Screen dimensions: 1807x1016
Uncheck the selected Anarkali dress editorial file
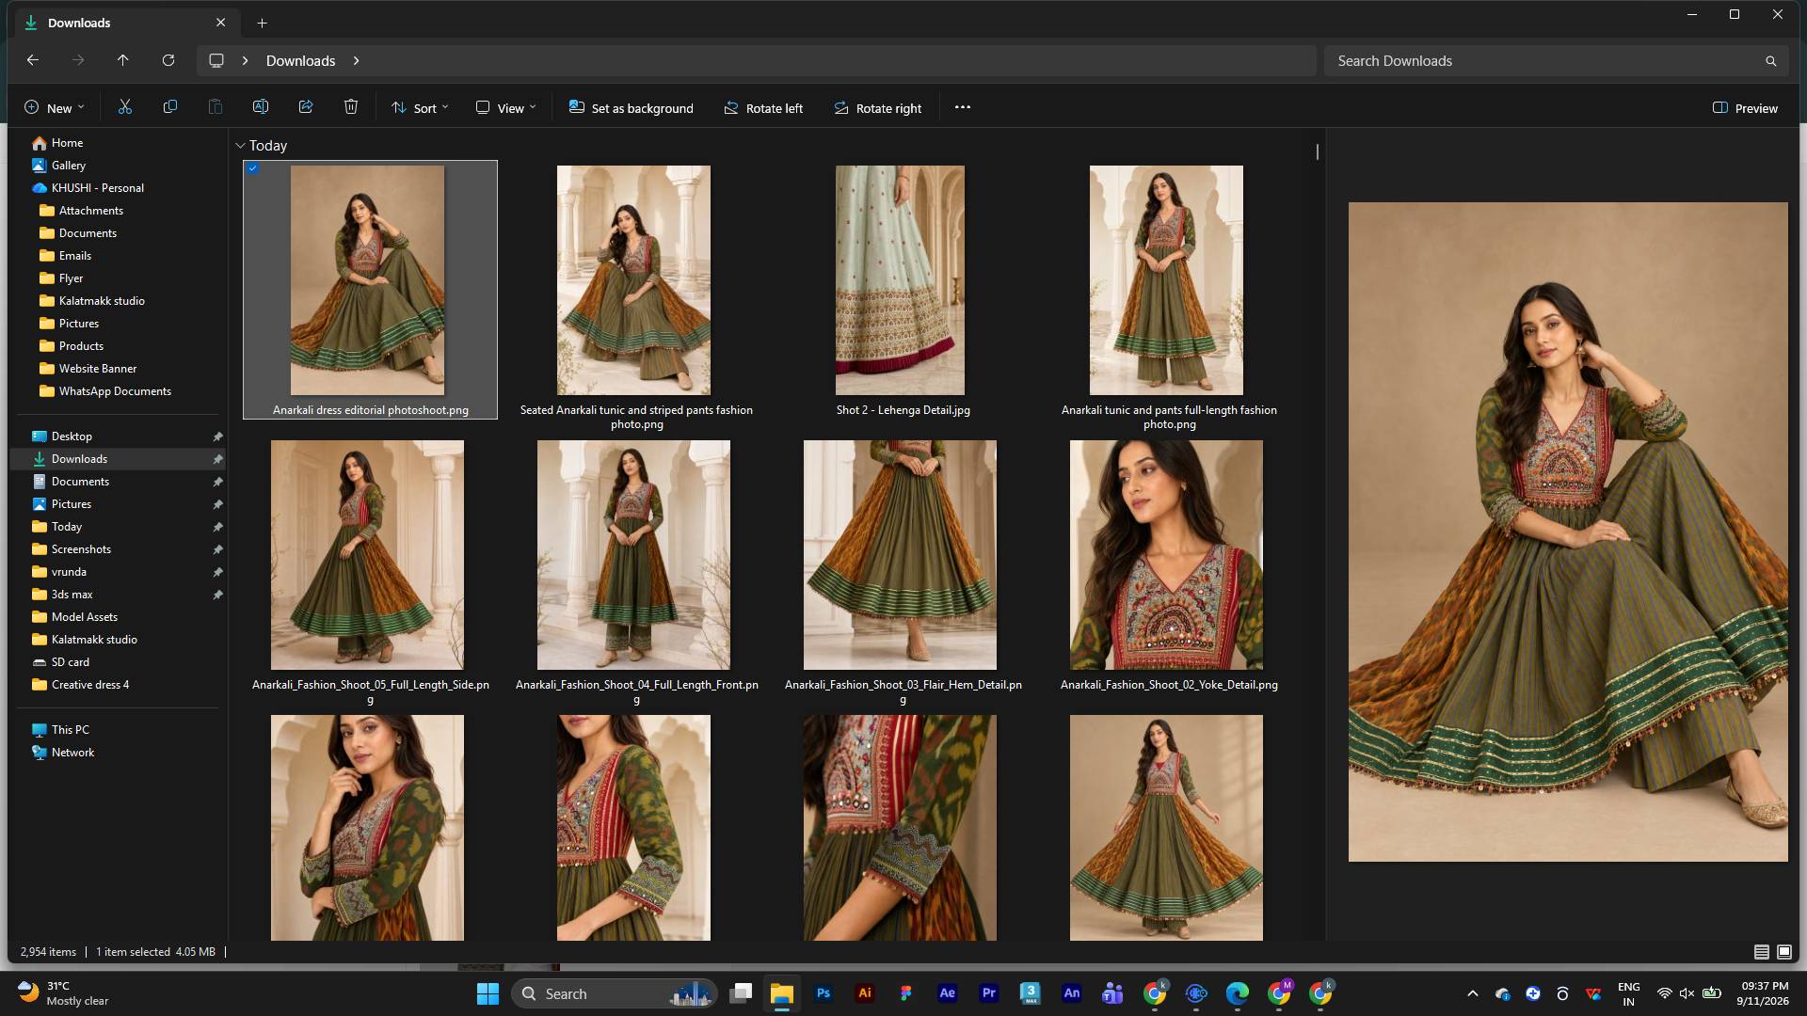click(x=252, y=168)
